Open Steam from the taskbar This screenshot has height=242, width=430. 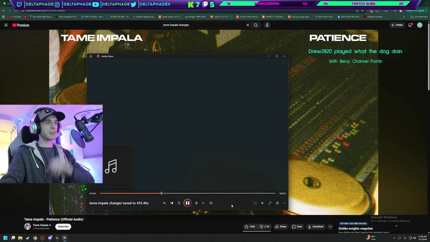click(x=28, y=238)
